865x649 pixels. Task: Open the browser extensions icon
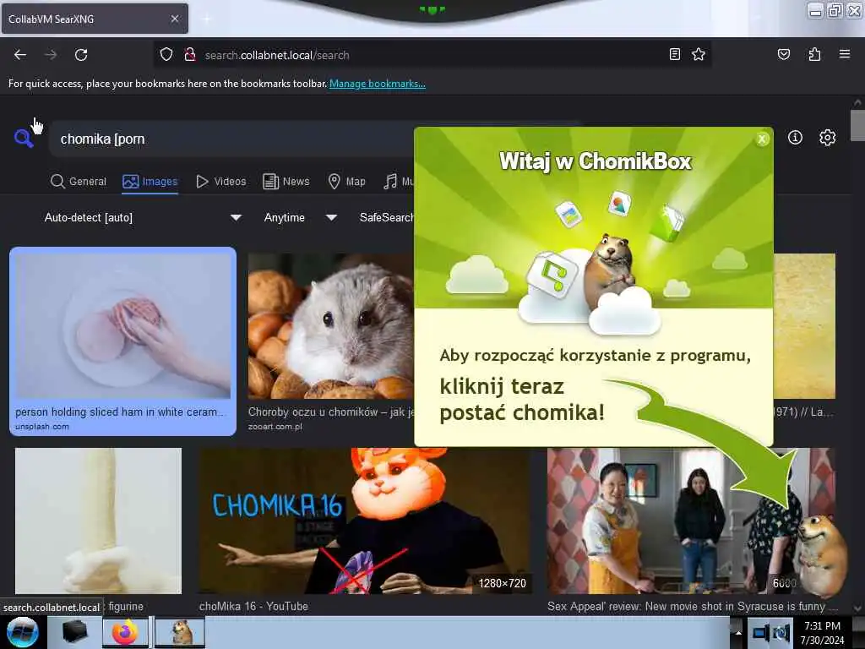(814, 54)
